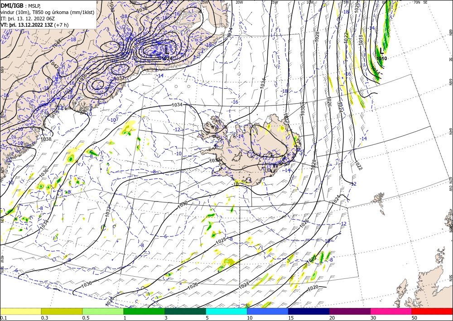Click the '70N' latitude label
This screenshot has height=321, width=453.
417,2
